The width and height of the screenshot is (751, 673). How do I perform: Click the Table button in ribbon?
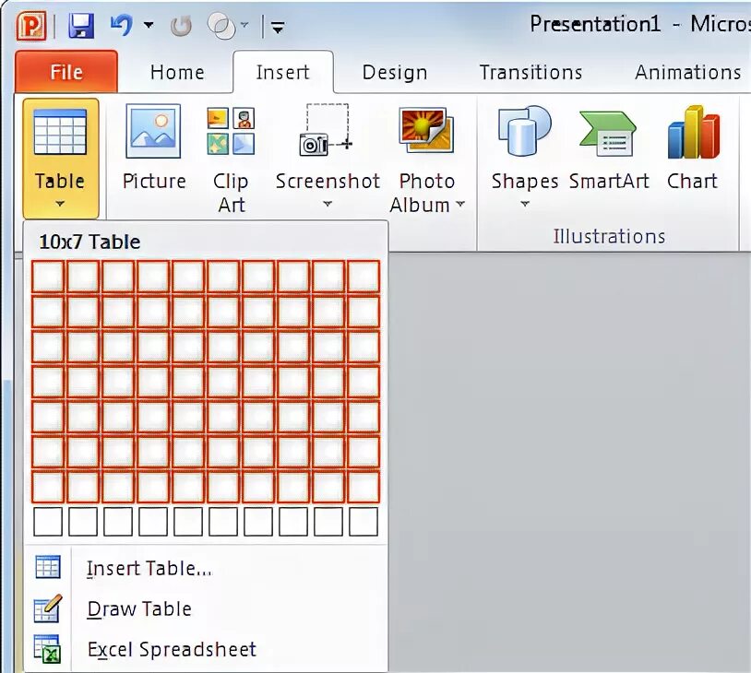click(60, 159)
